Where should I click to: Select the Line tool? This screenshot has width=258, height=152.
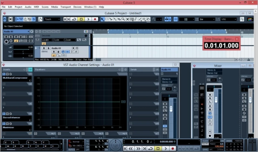(140, 19)
